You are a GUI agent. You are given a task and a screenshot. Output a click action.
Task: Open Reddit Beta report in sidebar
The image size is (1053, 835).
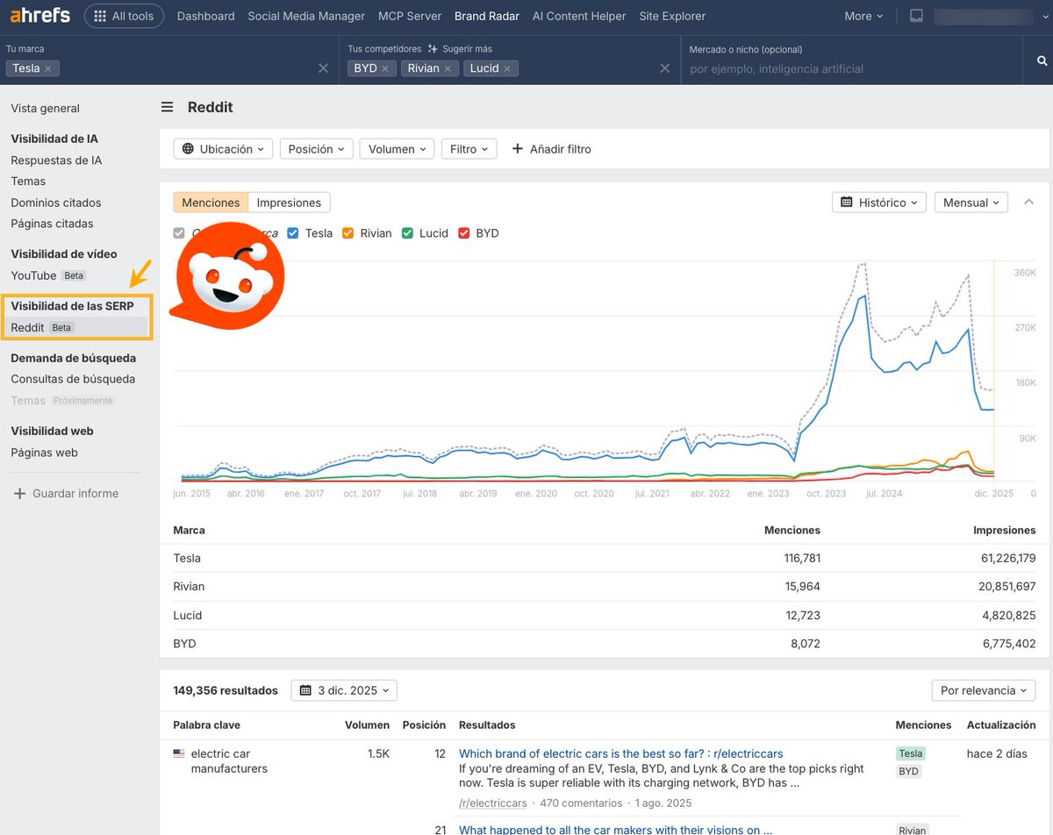coord(41,327)
